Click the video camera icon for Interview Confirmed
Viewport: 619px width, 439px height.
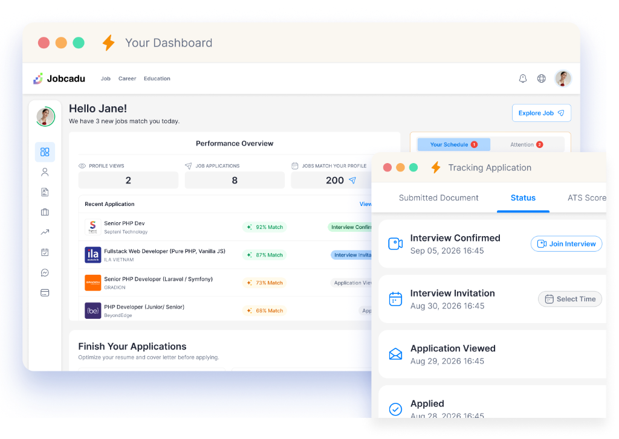[x=395, y=244]
